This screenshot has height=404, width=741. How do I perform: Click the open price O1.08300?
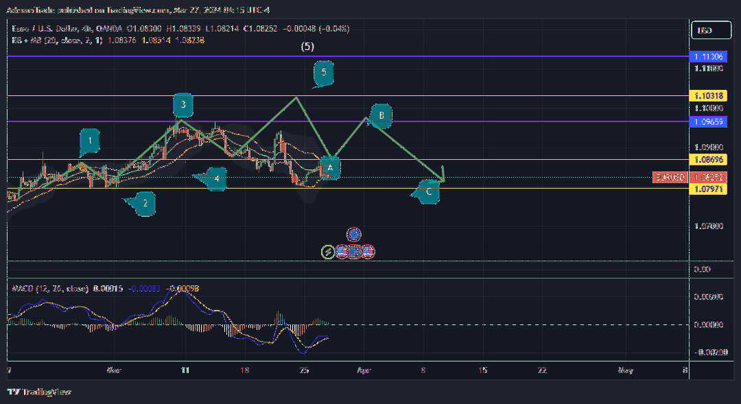[x=144, y=29]
